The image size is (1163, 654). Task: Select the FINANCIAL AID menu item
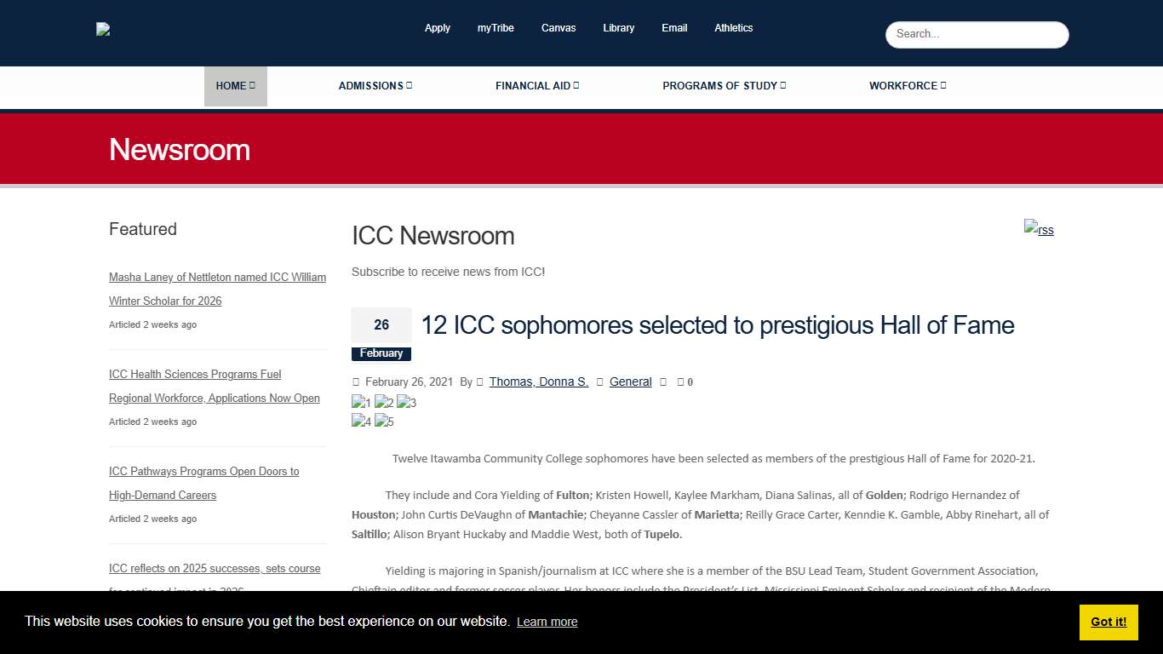click(x=536, y=85)
